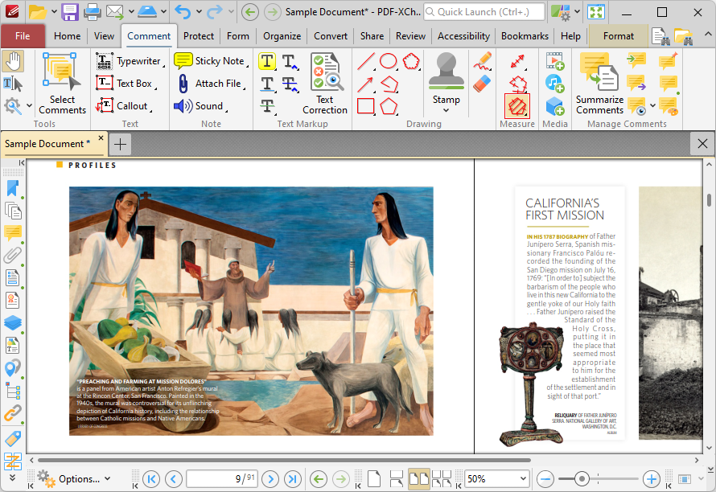
Task: Add a video media item
Action: pyautogui.click(x=555, y=61)
